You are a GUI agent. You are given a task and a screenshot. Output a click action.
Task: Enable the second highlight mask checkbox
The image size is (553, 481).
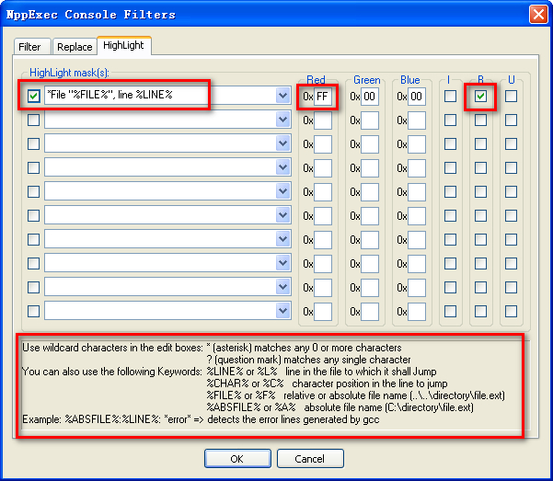pyautogui.click(x=33, y=120)
